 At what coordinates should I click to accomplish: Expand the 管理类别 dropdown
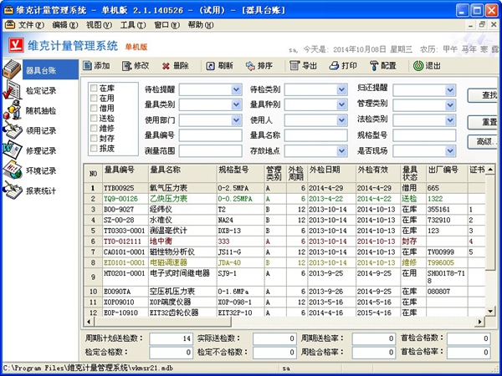click(450, 105)
